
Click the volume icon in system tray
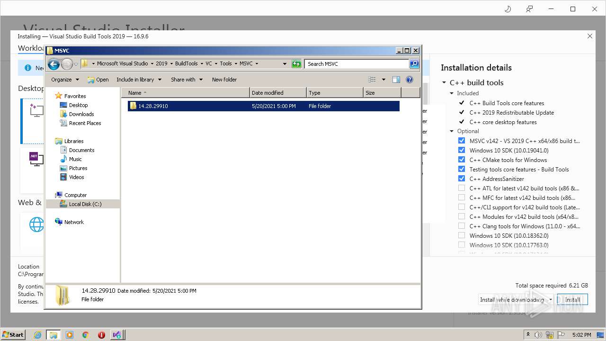(x=538, y=335)
